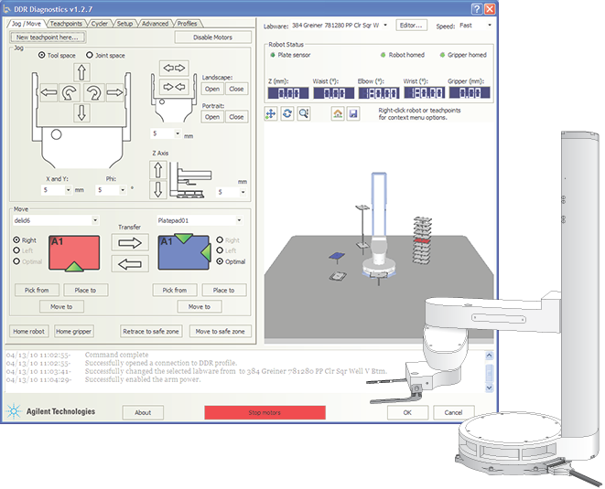Click the gripper close inward-arrows icon
The height and width of the screenshot is (489, 605).
pyautogui.click(x=175, y=87)
